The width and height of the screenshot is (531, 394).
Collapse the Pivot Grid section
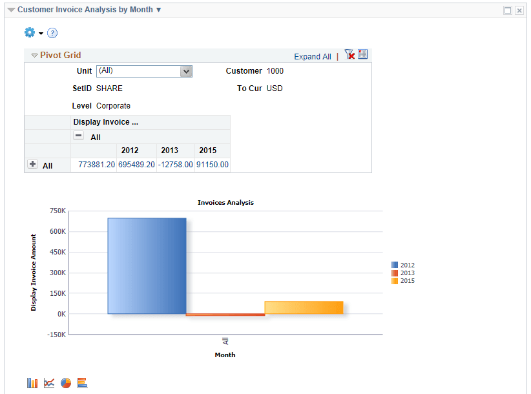[34, 55]
